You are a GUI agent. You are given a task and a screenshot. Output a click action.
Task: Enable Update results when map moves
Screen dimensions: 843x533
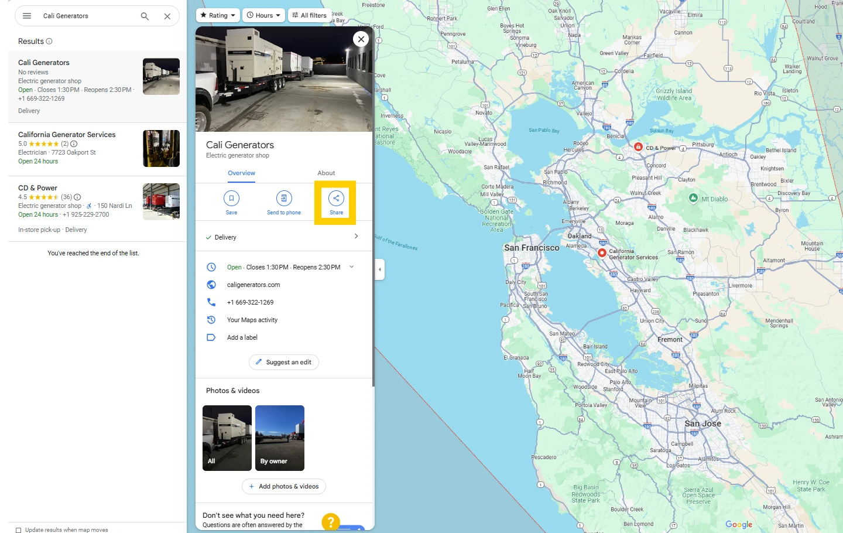(x=19, y=529)
